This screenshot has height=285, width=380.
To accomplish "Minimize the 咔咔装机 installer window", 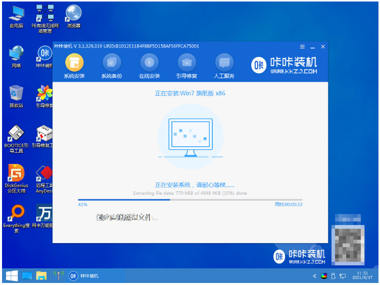I will click(x=313, y=46).
